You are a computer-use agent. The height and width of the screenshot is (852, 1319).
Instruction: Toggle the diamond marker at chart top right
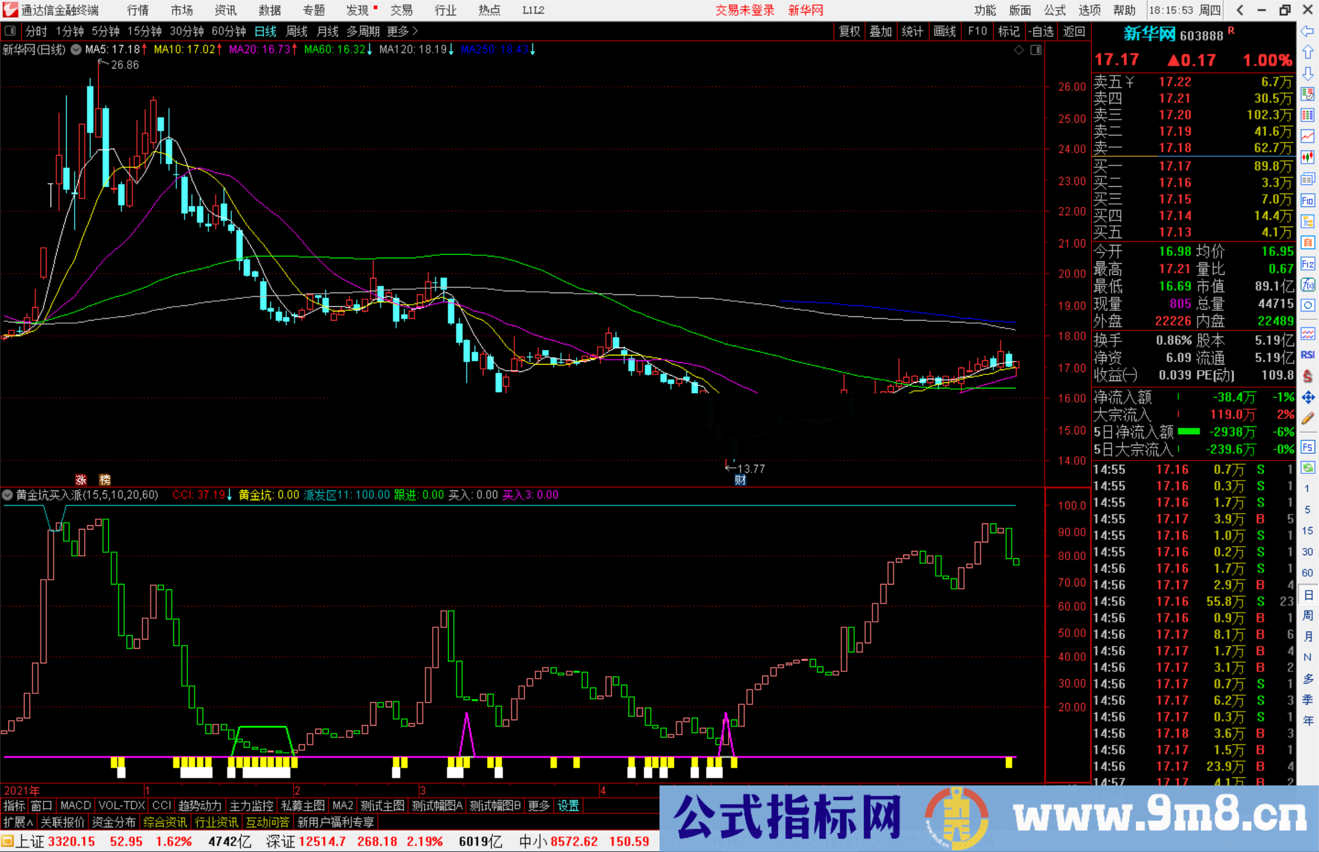(x=1018, y=50)
